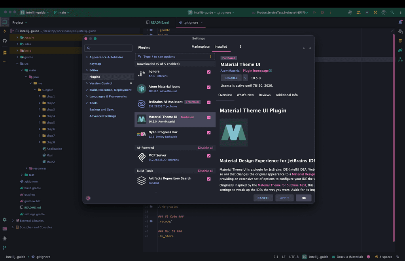The height and width of the screenshot is (261, 405).
Task: Open the dropdown arrow beside DISABLE button
Action: 245,78
